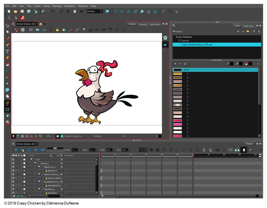Toggle the sound speaker icon in Timeline
This screenshot has height=208, width=267.
(36, 150)
